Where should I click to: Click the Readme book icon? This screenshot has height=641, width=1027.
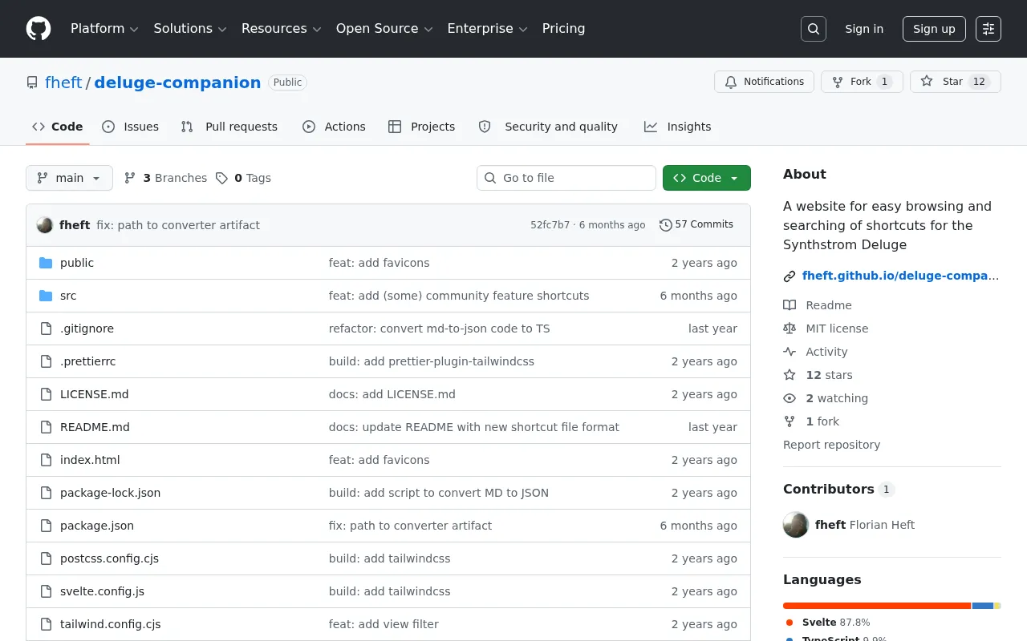pos(790,305)
